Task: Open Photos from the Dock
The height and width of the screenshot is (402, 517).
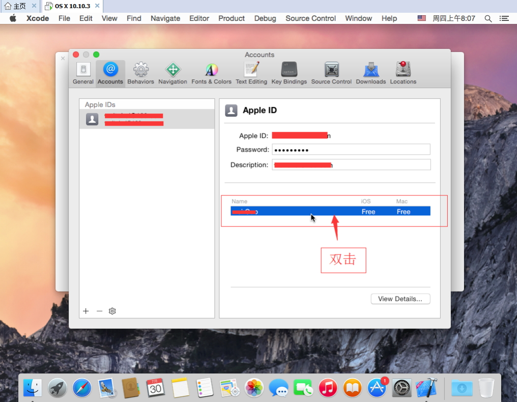Action: 254,387
